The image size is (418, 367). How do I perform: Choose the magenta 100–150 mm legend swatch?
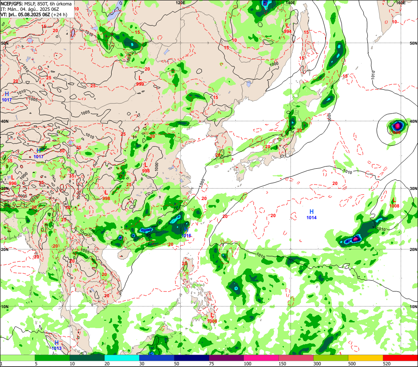tap(261, 358)
